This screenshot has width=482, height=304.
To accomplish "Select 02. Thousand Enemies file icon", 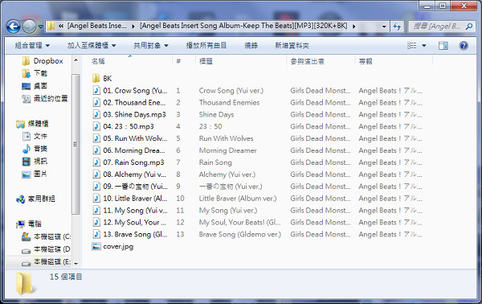I will pyautogui.click(x=96, y=102).
